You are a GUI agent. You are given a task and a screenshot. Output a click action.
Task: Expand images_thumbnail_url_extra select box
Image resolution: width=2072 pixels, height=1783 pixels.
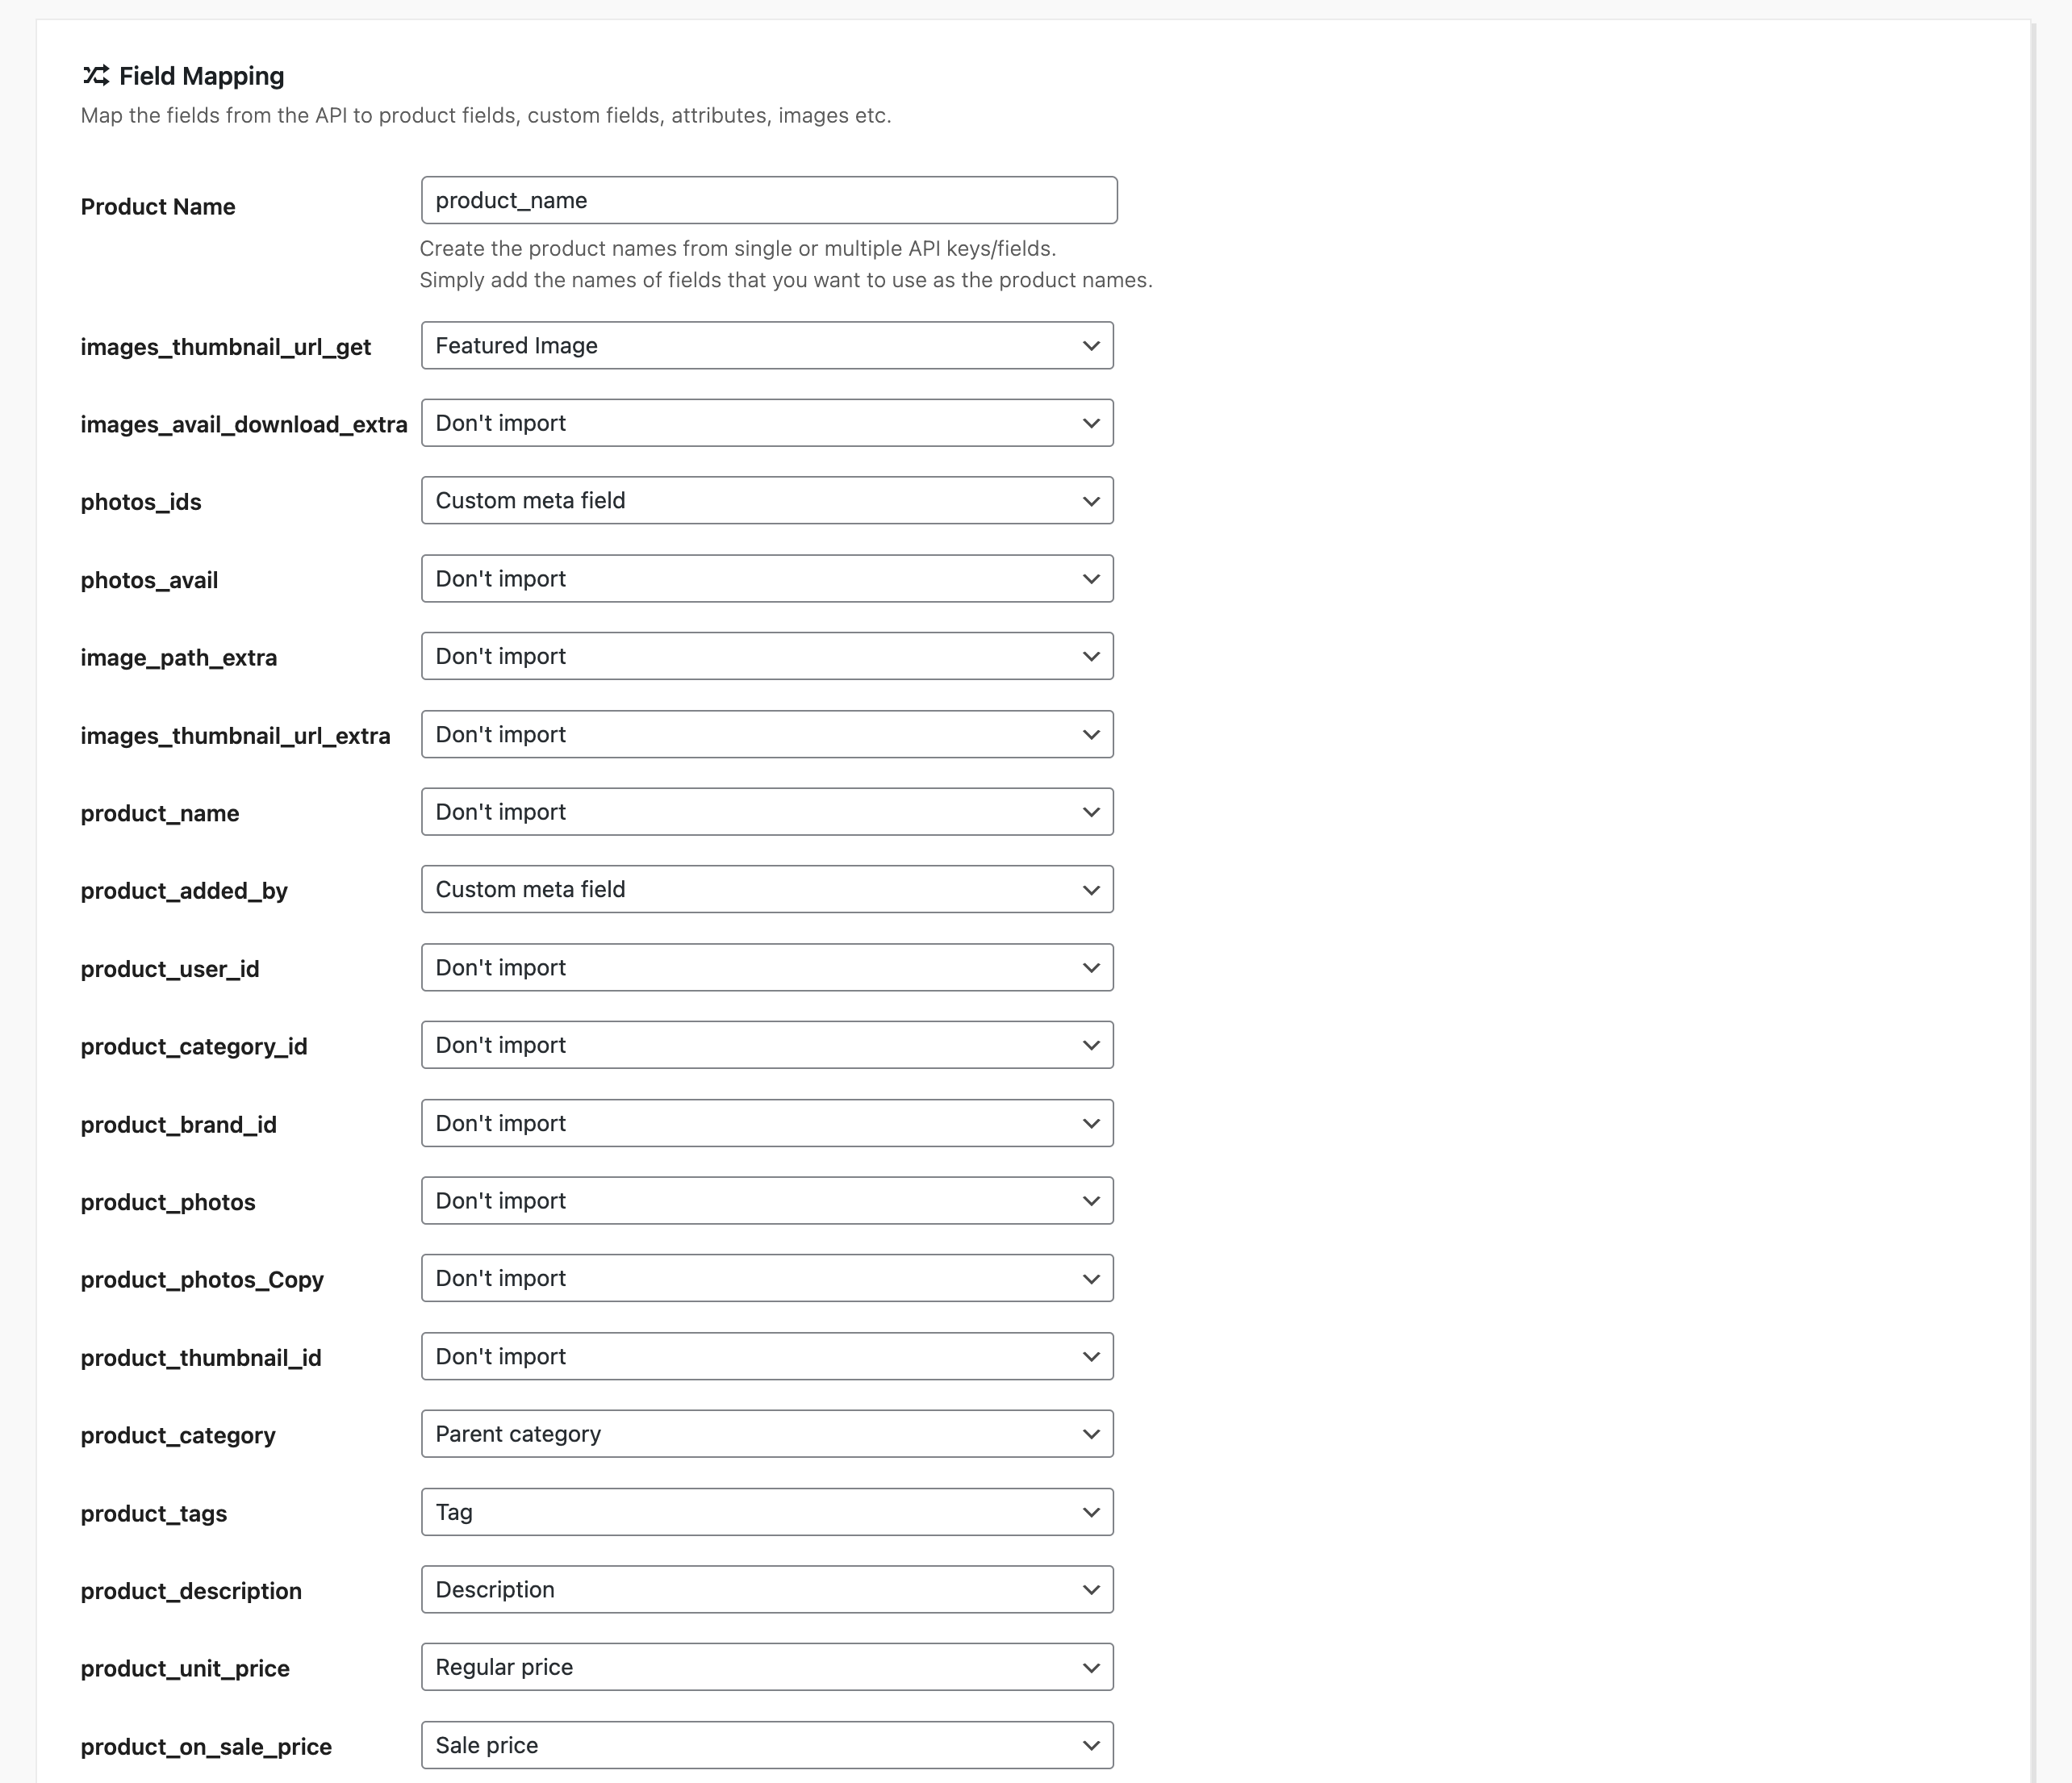[767, 734]
